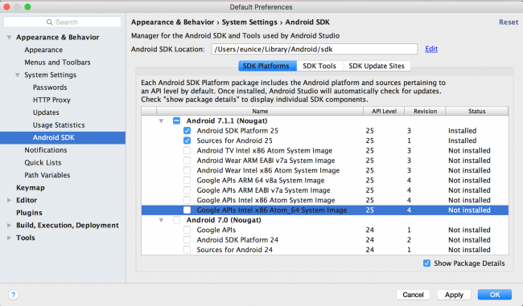
Task: Check Google APIs Intel x86 Atom System Image box
Action: 187,200
